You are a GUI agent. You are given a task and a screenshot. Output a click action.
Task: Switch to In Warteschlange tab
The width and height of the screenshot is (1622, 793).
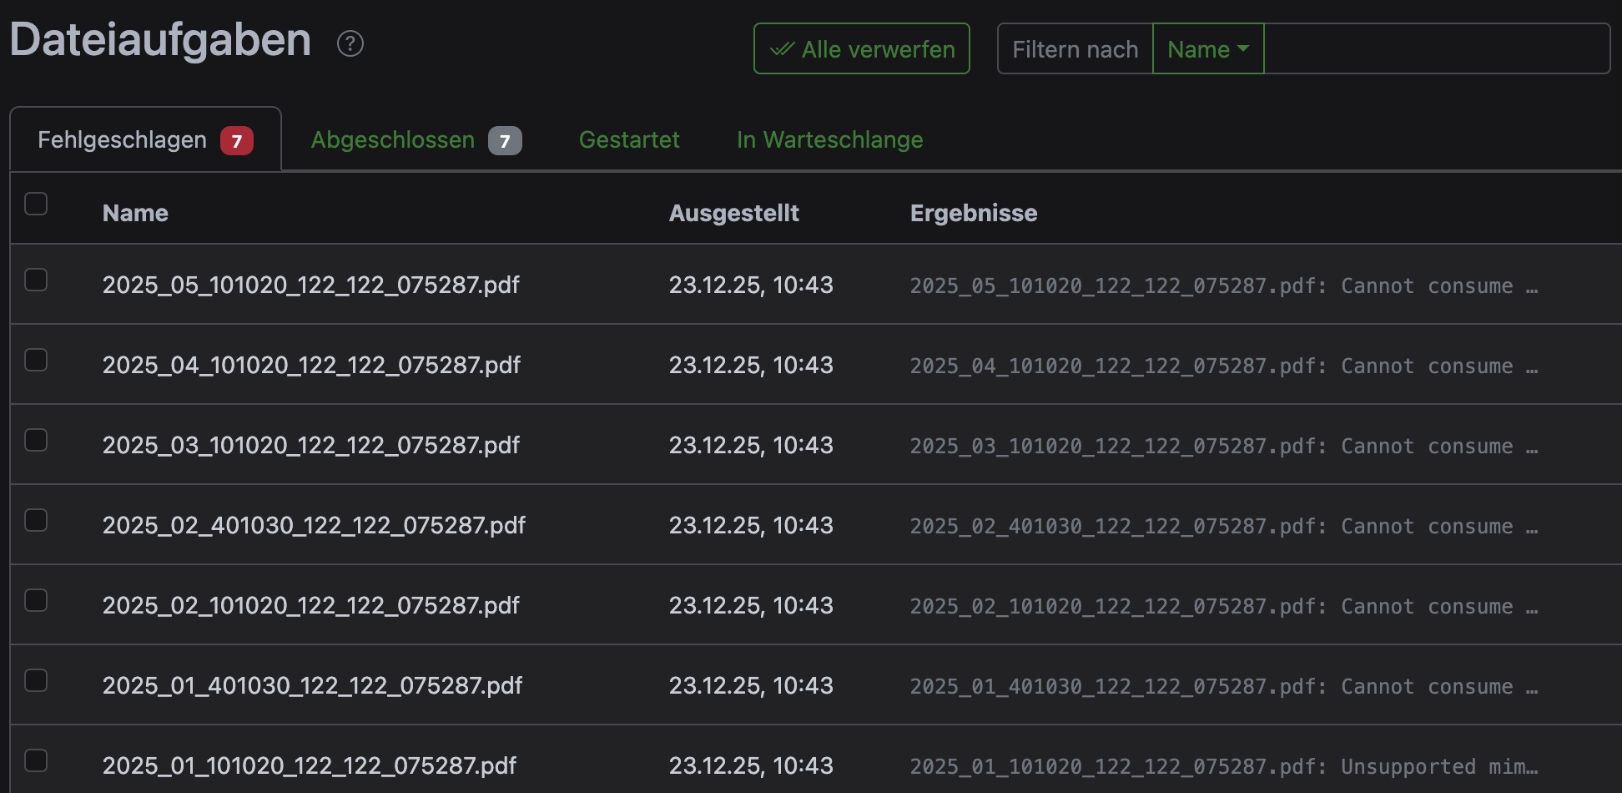coord(829,139)
